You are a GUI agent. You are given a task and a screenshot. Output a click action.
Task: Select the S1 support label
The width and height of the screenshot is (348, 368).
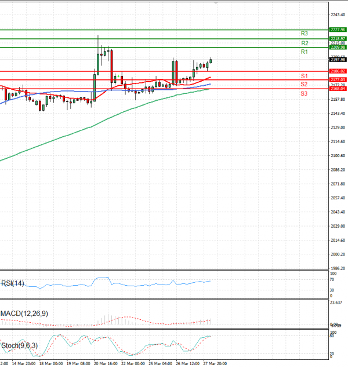(x=304, y=76)
